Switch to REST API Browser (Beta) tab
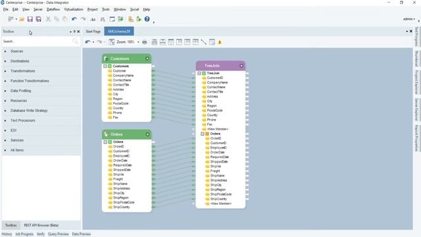The width and height of the screenshot is (421, 237). (x=41, y=225)
